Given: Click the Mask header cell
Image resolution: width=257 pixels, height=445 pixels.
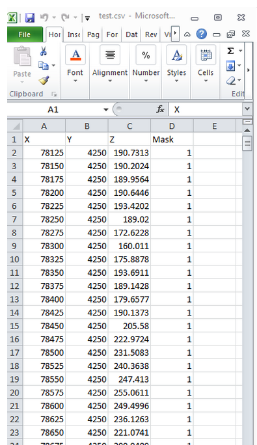Looking at the screenshot, I should pos(172,139).
